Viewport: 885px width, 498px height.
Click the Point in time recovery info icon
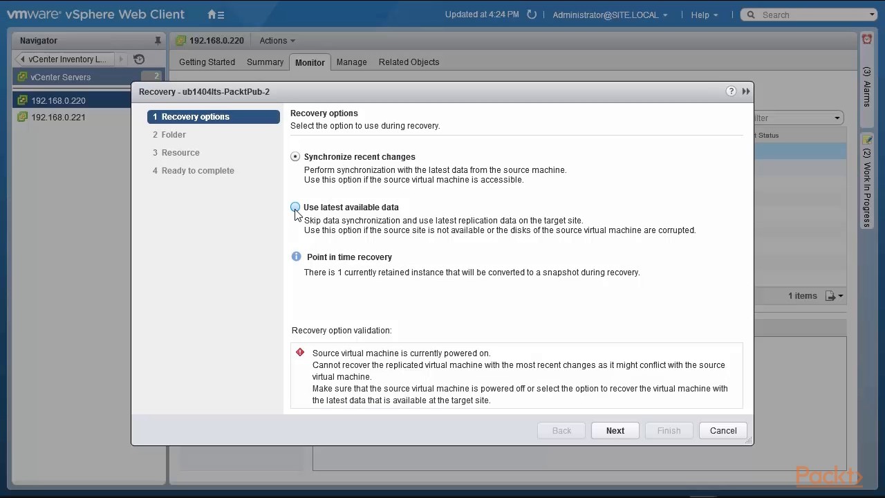[296, 257]
